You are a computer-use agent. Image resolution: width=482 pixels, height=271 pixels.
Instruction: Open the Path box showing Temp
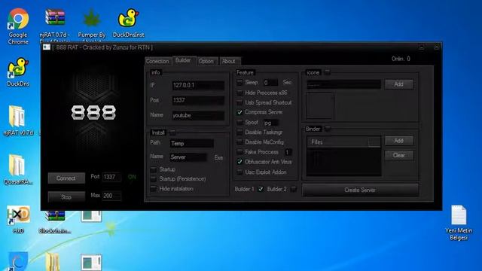(191, 143)
